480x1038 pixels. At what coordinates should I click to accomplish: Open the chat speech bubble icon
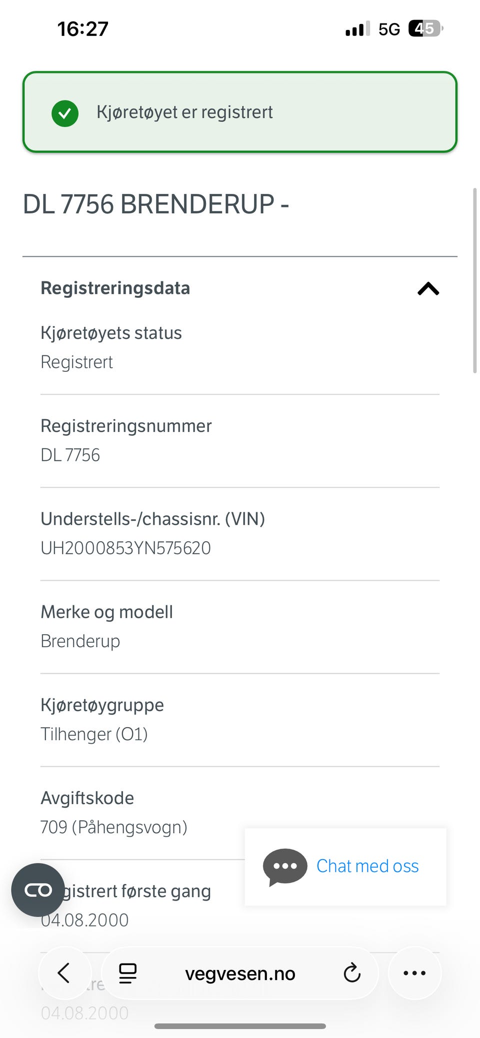coord(285,867)
